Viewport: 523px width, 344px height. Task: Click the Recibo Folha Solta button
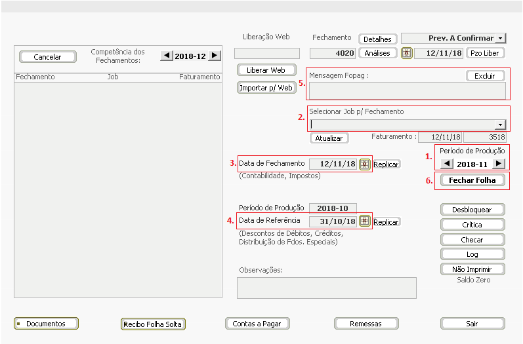click(x=153, y=324)
